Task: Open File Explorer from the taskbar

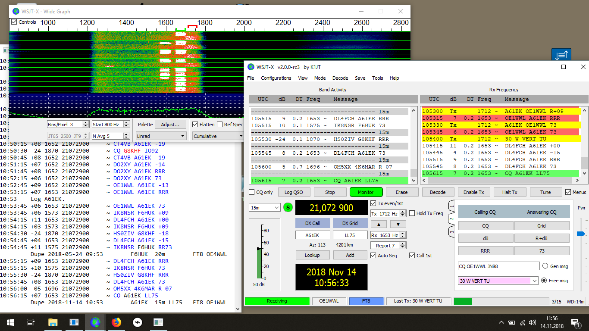Action: point(53,322)
